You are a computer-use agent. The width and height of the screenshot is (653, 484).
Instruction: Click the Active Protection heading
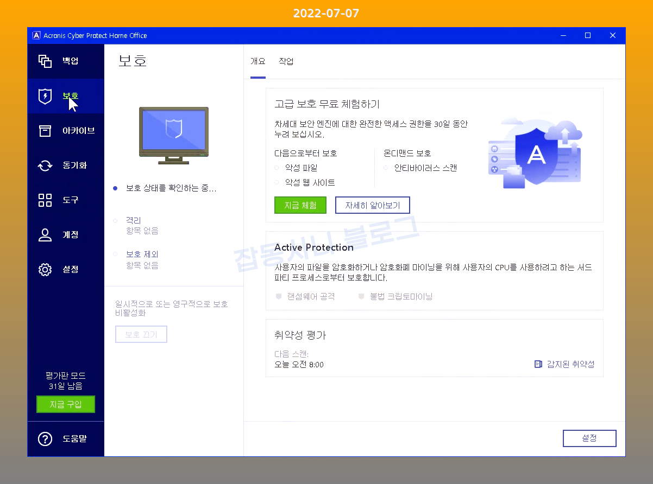314,247
